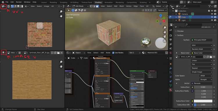218x111 pixels.
Task: Select face select mode in 3D viewport
Action: pyautogui.click(x=97, y=6)
